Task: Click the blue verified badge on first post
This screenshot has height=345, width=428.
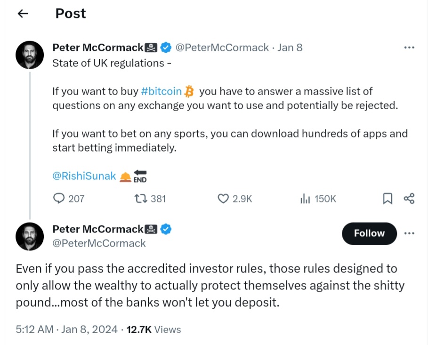Action: tap(166, 47)
